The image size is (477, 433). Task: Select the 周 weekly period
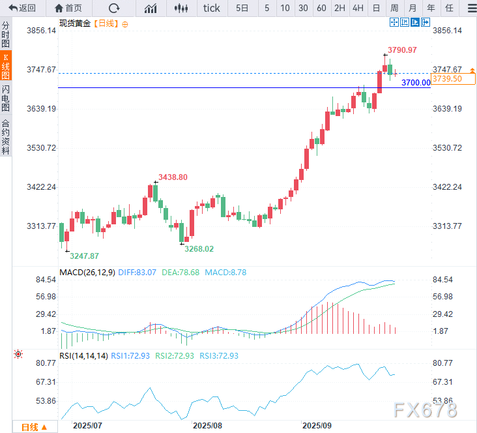coord(394,8)
